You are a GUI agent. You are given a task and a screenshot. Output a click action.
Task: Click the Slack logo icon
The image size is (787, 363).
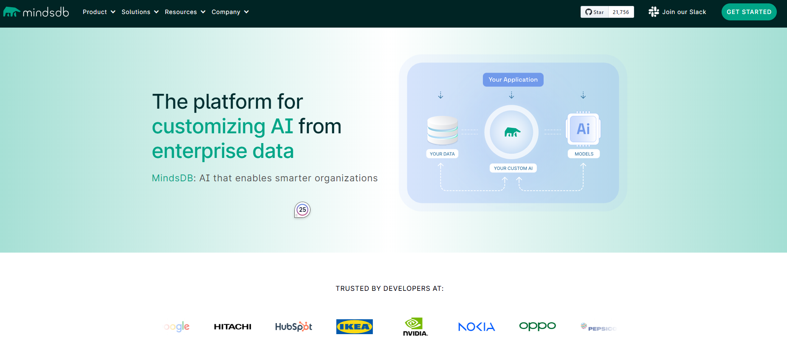click(654, 12)
